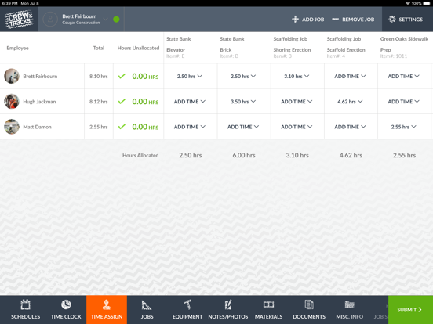Click Hugh Jackman's green checkmark
433x324 pixels.
pos(122,102)
